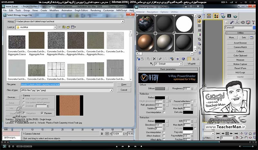This screenshot has width=258, height=150.
Task: Click the Cancel button in file dialog
Action: click(124, 90)
